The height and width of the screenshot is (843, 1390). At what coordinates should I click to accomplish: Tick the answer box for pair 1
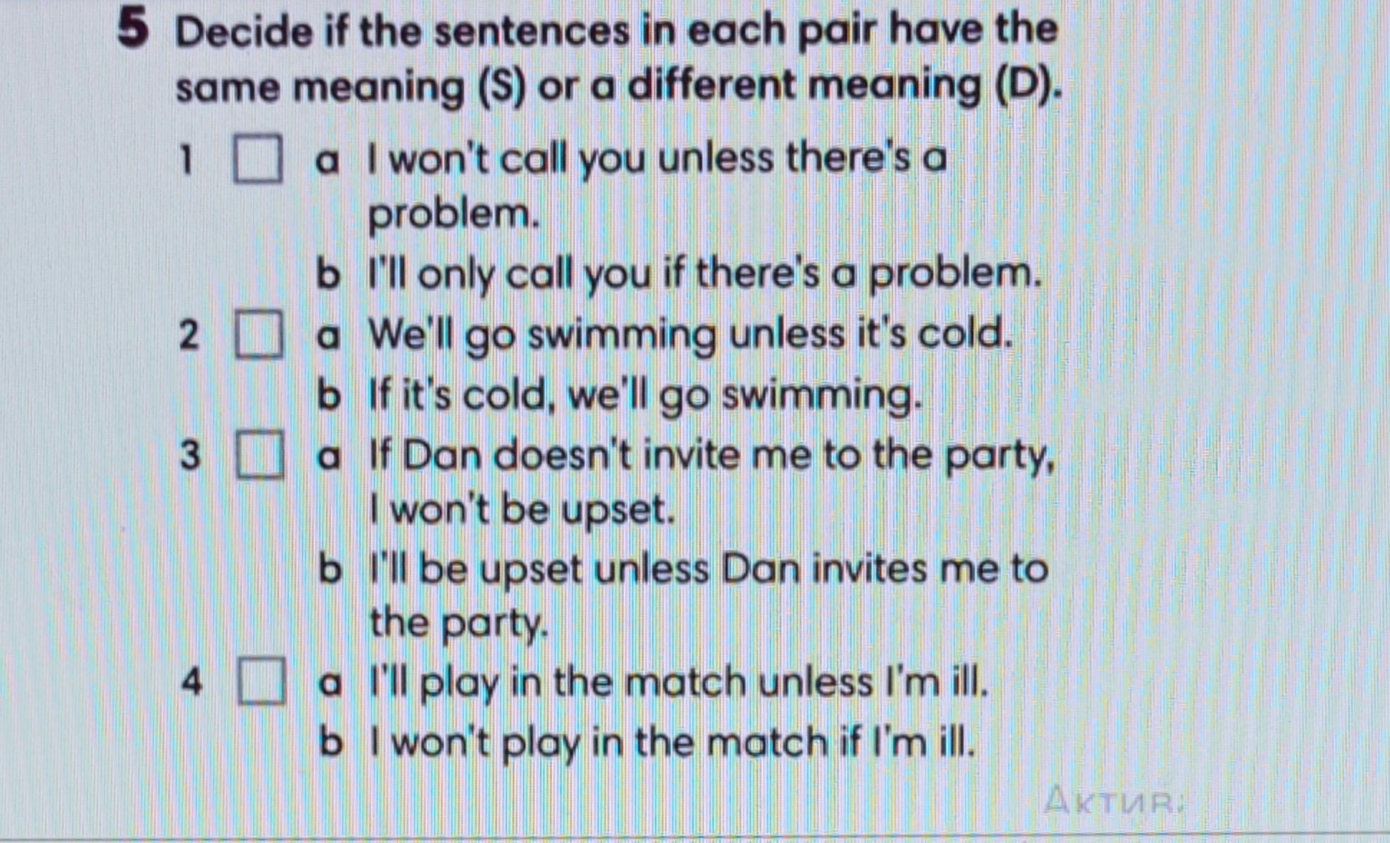pos(258,158)
